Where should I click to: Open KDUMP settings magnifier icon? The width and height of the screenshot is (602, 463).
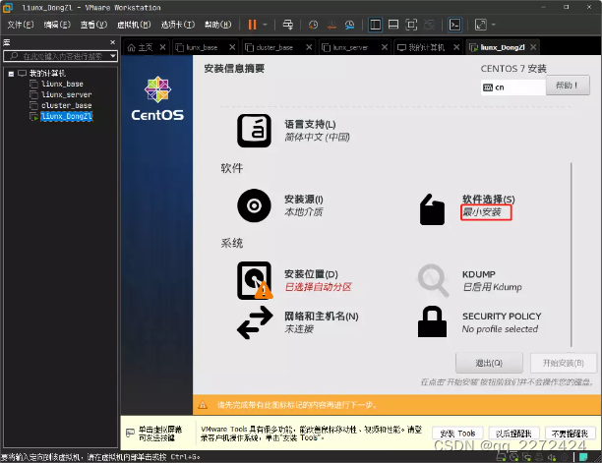[x=433, y=280]
